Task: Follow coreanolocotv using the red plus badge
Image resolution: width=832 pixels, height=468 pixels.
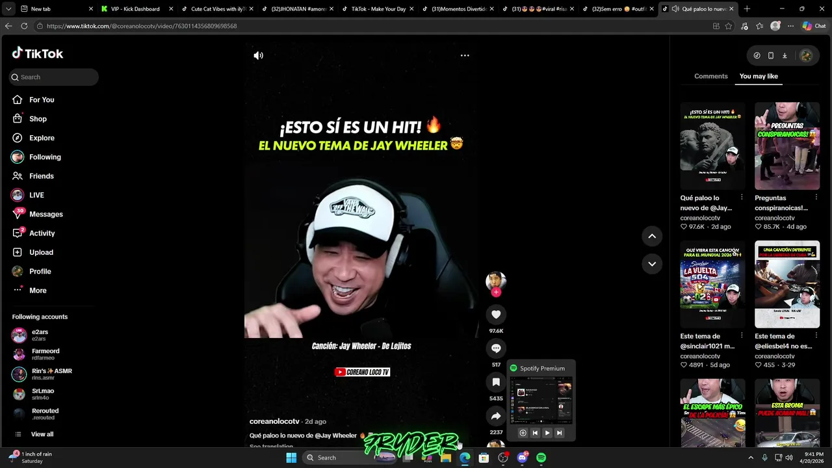Action: pyautogui.click(x=496, y=292)
